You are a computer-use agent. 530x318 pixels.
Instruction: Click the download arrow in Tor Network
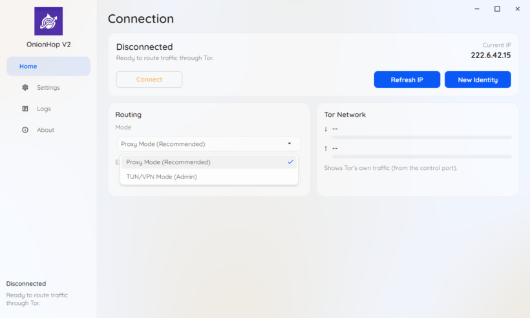tap(326, 129)
